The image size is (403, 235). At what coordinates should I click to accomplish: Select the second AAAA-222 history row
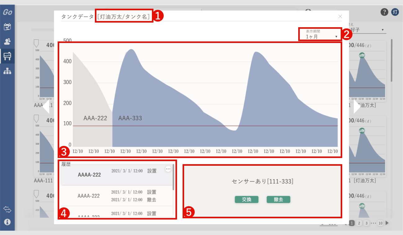click(x=117, y=196)
